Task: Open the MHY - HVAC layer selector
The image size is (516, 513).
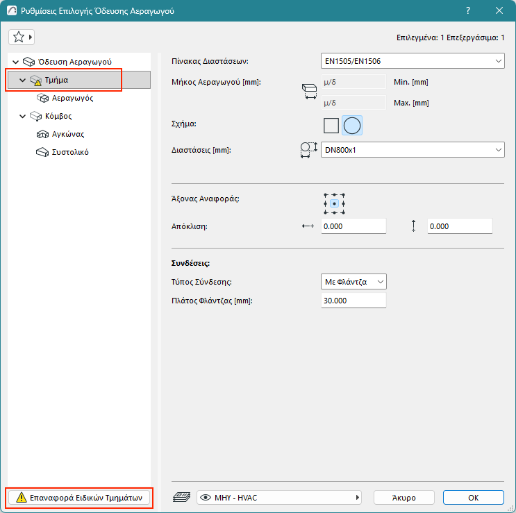Action: pos(279,498)
